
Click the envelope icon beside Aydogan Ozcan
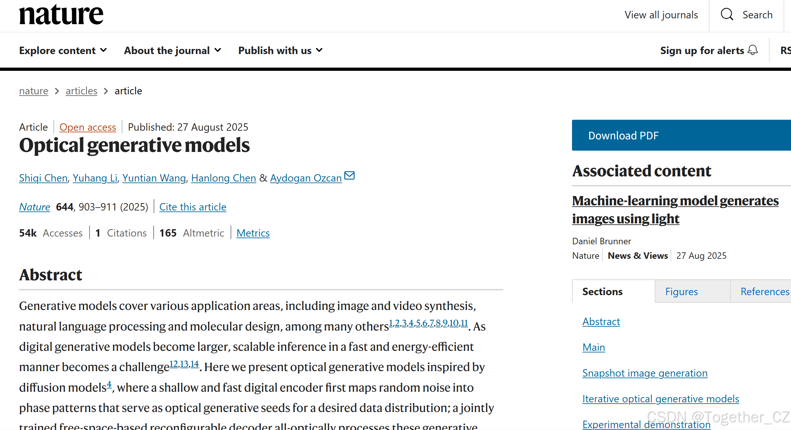click(349, 175)
